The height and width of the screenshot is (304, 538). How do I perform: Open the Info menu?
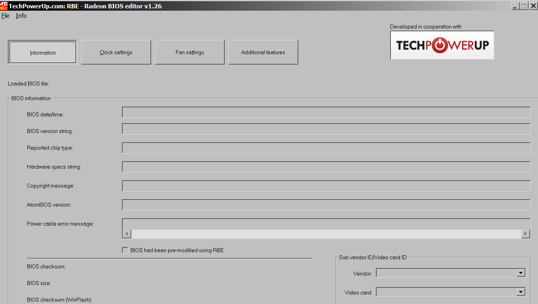click(21, 16)
